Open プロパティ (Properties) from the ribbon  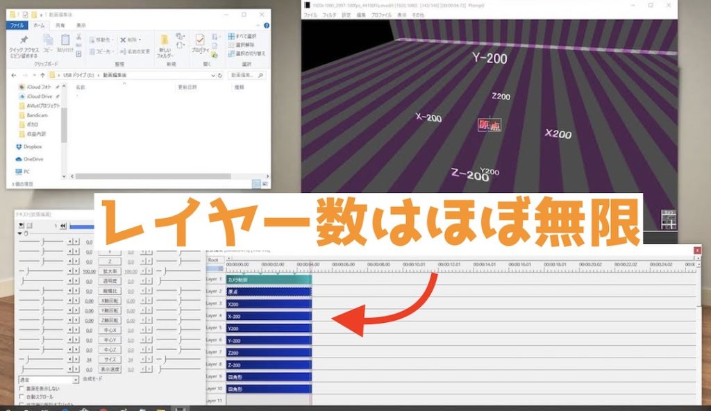click(201, 44)
